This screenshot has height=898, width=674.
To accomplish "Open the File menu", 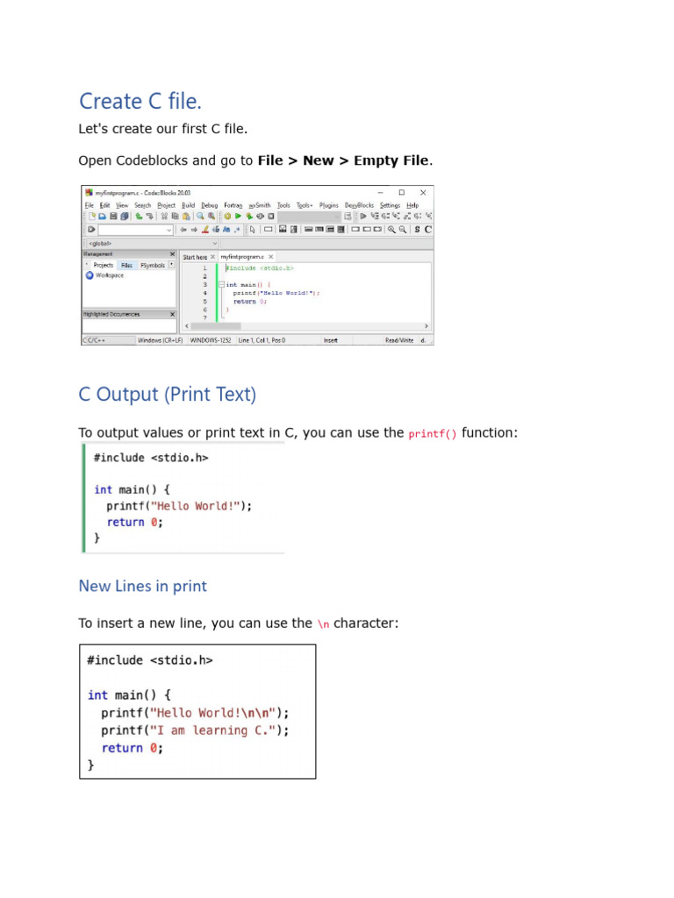I will [x=90, y=205].
